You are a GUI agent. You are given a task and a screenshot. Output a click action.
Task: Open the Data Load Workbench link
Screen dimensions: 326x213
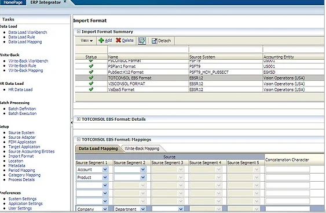(28, 33)
